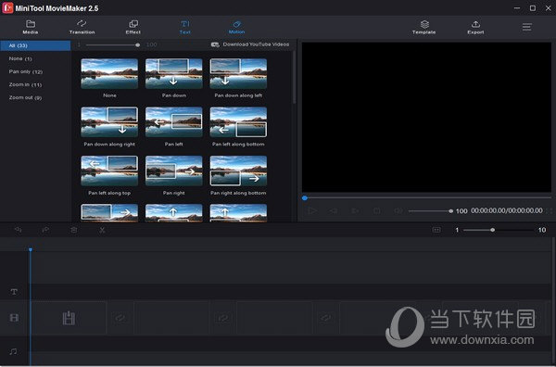Mute the preview volume speaker icon
This screenshot has width=556, height=367.
coord(398,211)
